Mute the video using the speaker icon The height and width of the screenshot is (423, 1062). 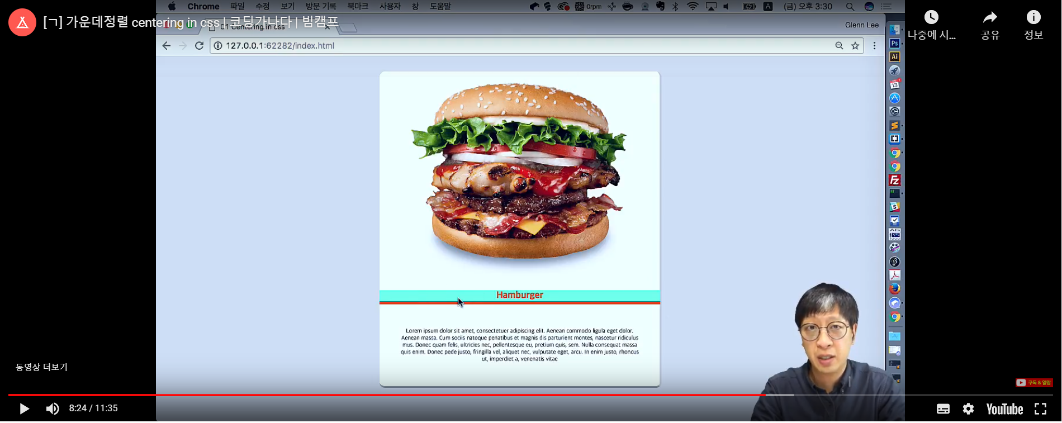point(53,408)
